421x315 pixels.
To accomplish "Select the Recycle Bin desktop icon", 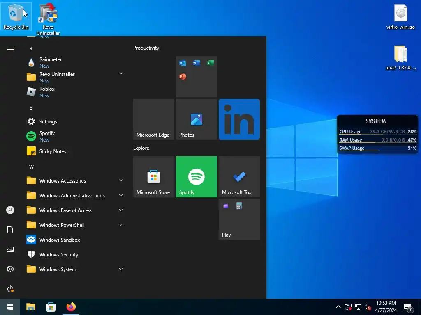I will coord(16,16).
